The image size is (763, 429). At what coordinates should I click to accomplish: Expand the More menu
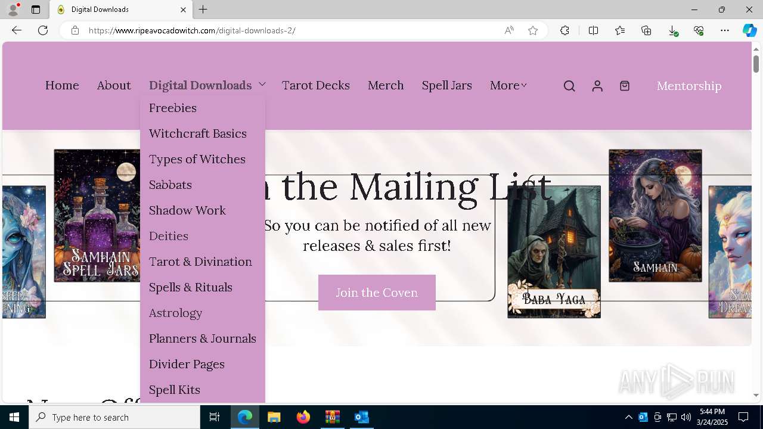tap(508, 85)
